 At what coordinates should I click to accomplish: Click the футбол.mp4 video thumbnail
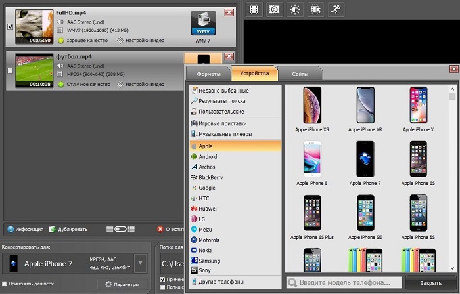coord(34,71)
